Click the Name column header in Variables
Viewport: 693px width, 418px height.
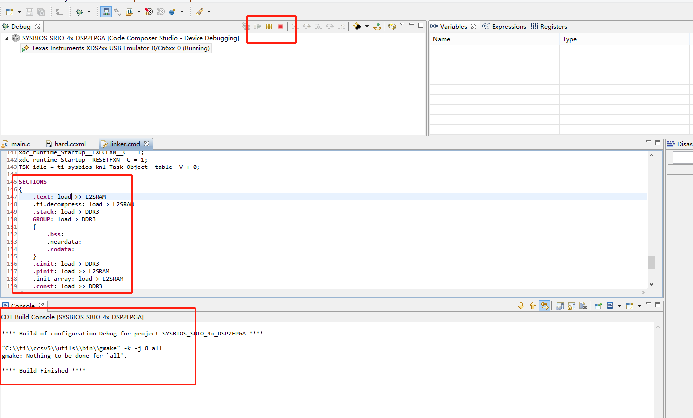click(494, 39)
